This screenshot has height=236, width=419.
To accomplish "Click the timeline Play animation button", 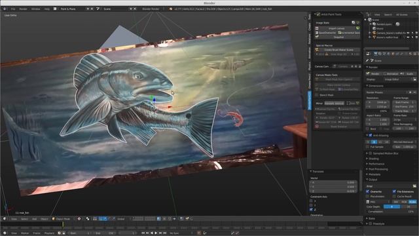I will click(156, 233).
